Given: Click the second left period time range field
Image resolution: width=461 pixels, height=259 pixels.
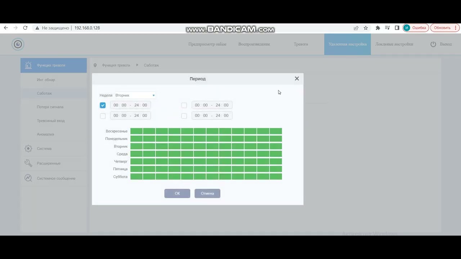Looking at the screenshot, I should click(130, 115).
